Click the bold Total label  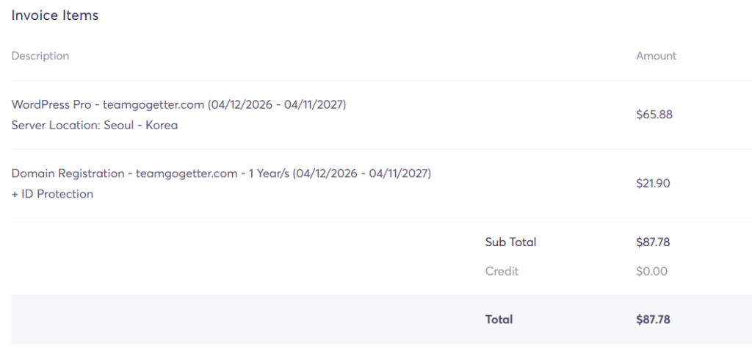pos(499,319)
